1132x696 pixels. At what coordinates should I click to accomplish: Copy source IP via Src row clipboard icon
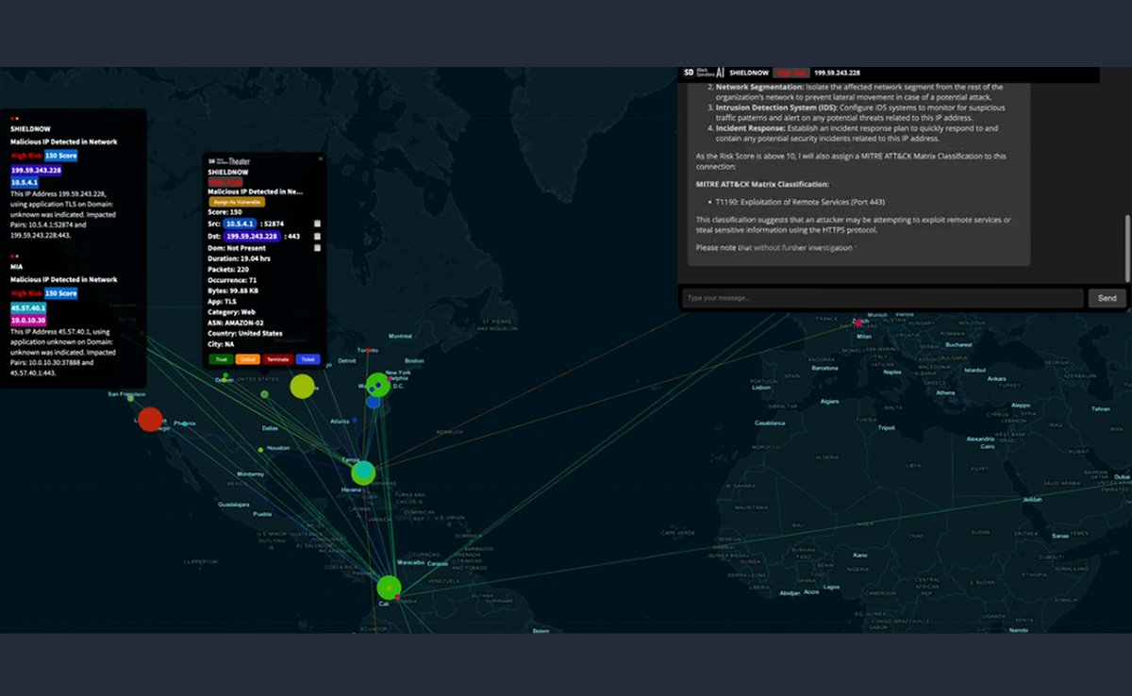(318, 224)
